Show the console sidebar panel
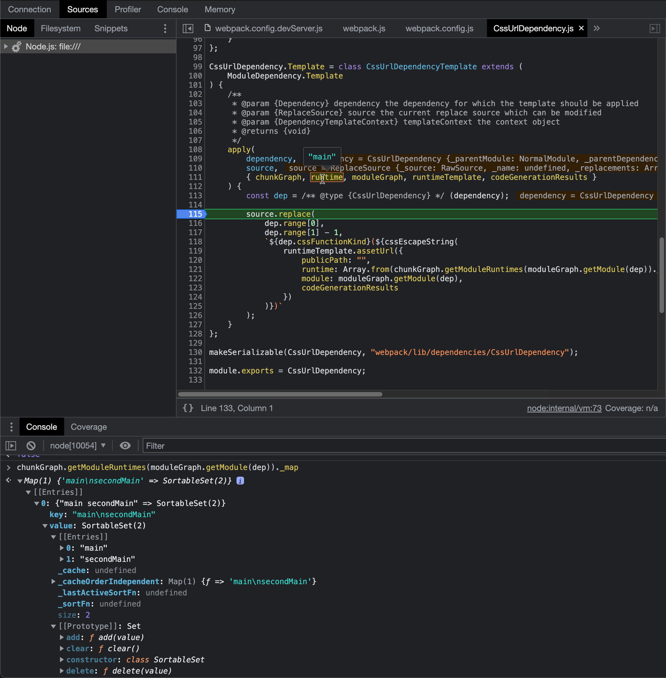 coord(11,445)
